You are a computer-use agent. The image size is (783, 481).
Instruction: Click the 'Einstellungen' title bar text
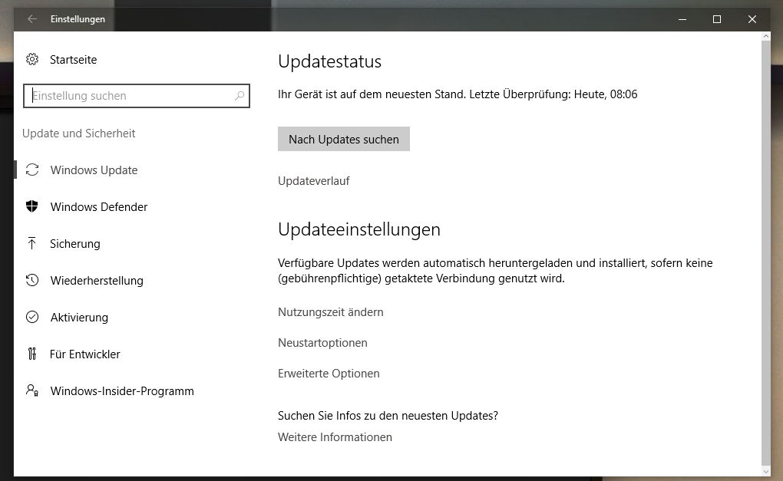click(x=78, y=19)
